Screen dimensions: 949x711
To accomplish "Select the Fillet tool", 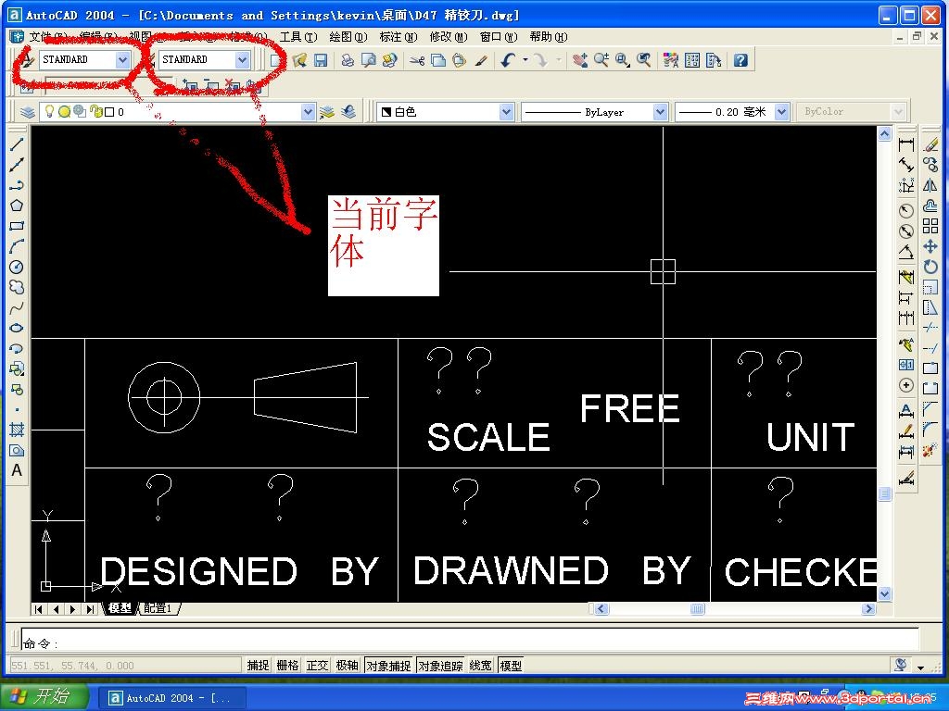I will [x=930, y=430].
